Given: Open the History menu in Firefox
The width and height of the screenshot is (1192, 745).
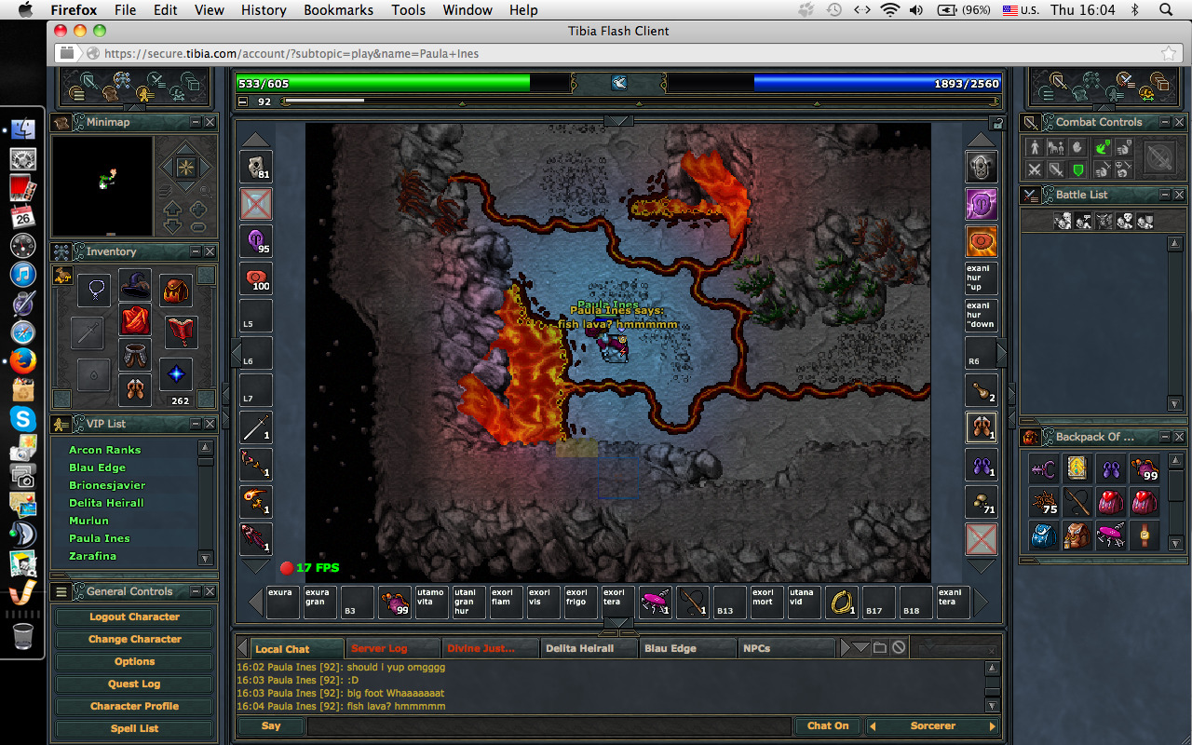Looking at the screenshot, I should pyautogui.click(x=264, y=10).
